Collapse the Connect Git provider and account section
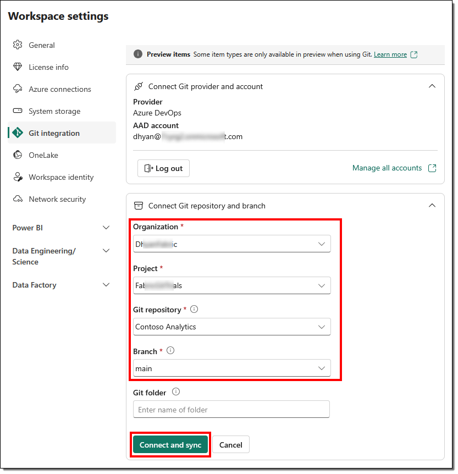The width and height of the screenshot is (458, 474). 432,86
